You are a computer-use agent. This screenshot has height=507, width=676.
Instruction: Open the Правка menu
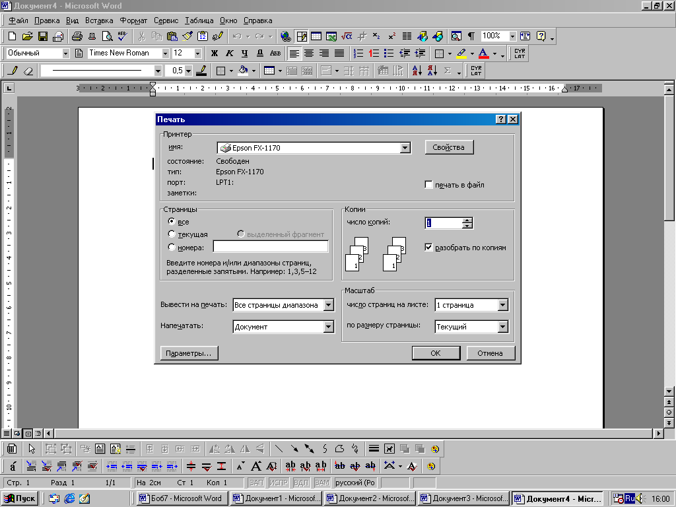click(47, 20)
